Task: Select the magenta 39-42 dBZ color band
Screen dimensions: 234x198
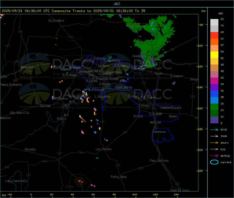Action: click(x=214, y=81)
